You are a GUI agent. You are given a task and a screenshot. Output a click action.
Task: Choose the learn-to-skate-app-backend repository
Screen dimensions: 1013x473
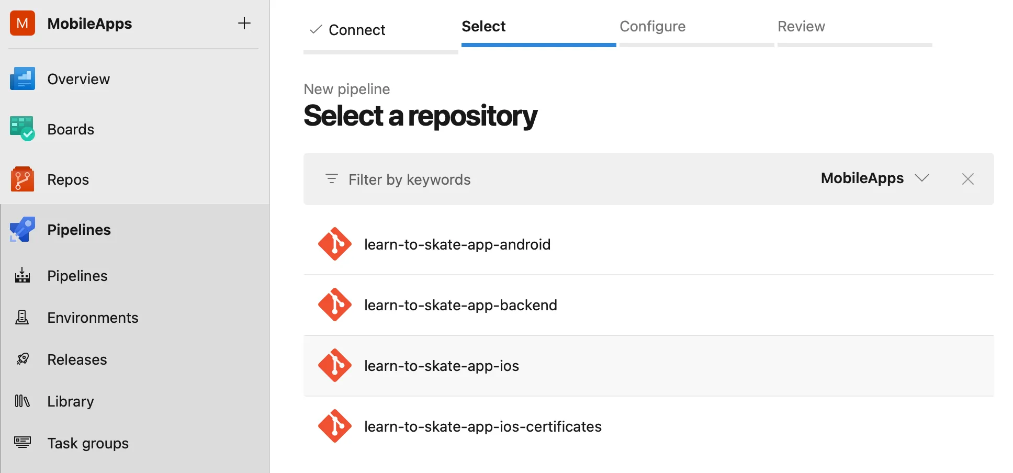[x=460, y=305]
